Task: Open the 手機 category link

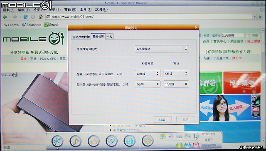Action: (33, 59)
